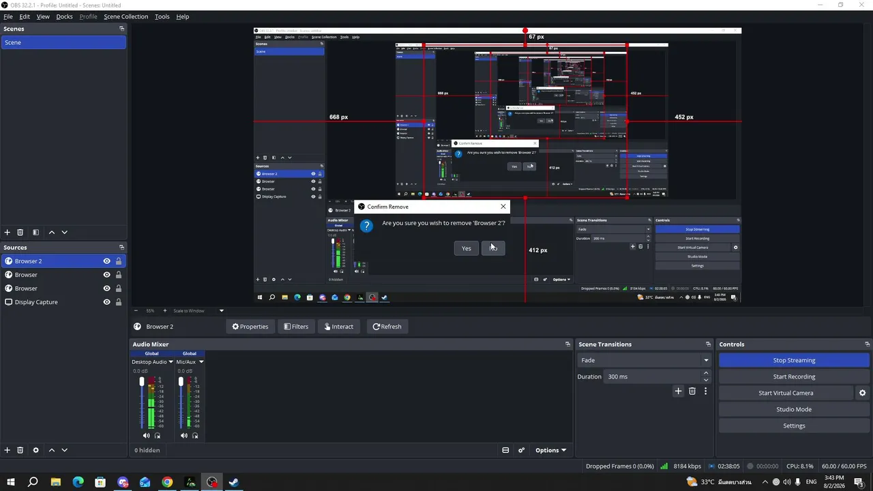
Task: Add a new scene in Scenes panel
Action: pos(8,233)
